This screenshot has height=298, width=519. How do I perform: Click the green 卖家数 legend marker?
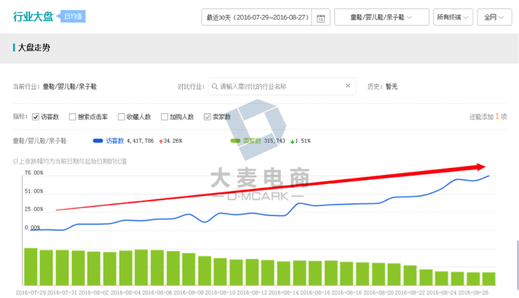235,140
